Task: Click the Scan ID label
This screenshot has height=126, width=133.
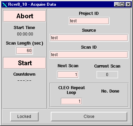Action: pyautogui.click(x=89, y=47)
